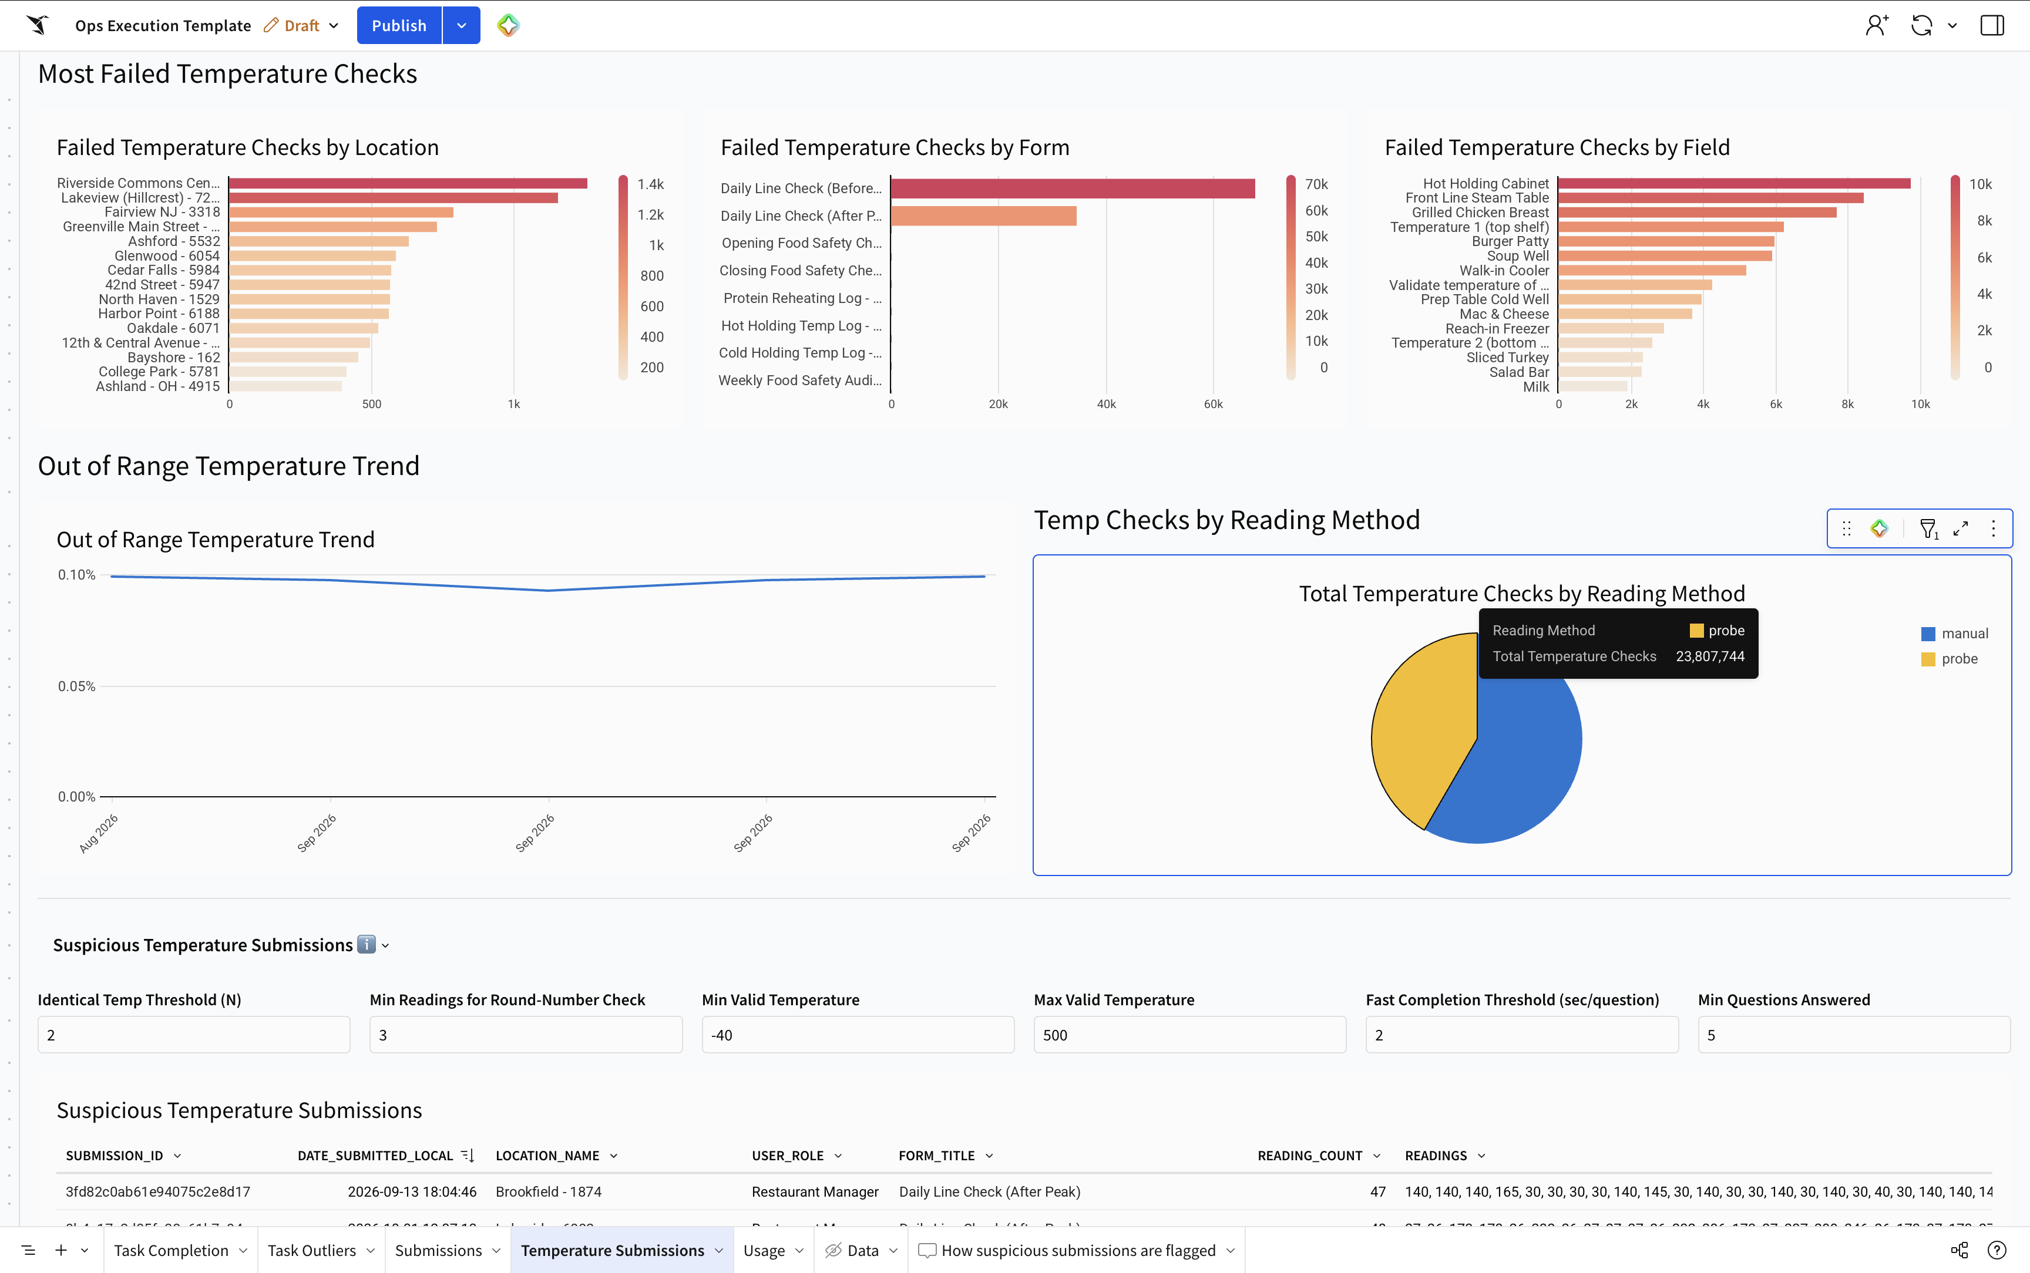This screenshot has height=1273, width=2030.
Task: Toggle the right side panel icon
Action: [x=1992, y=25]
